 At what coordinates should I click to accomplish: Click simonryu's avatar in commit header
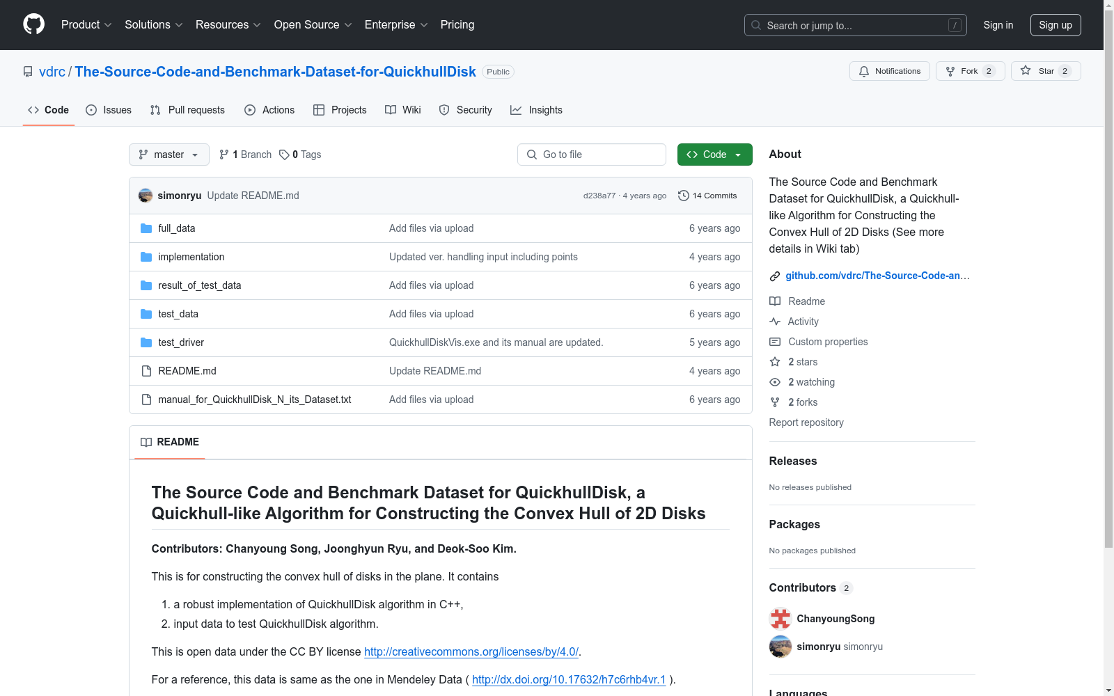(146, 196)
